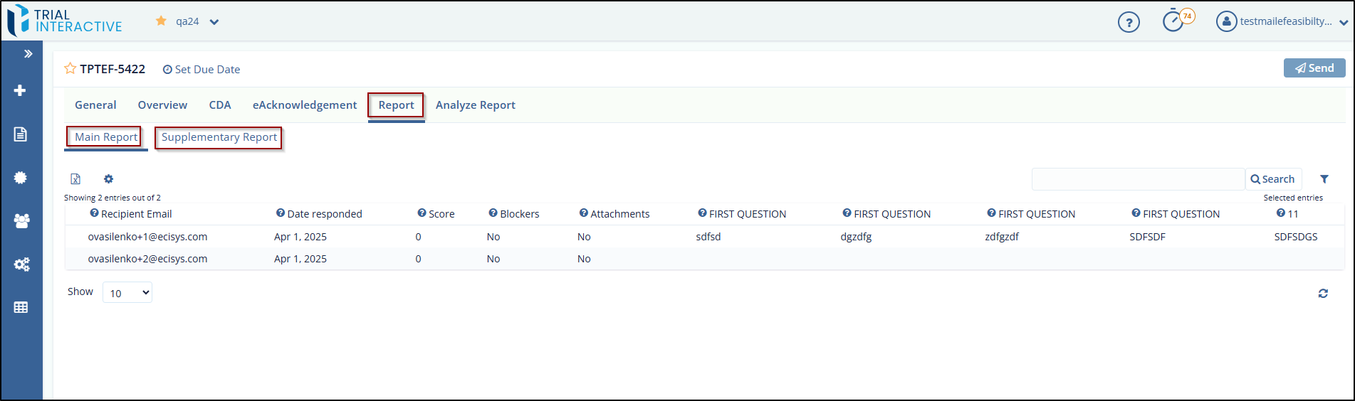Click the Excel export icon

pyautogui.click(x=75, y=179)
